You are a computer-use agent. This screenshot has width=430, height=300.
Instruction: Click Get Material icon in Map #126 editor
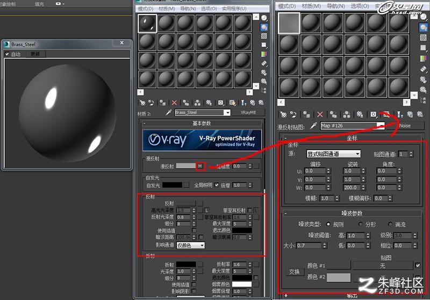point(283,114)
